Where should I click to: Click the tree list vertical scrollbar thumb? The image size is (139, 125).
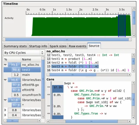coord(43,79)
